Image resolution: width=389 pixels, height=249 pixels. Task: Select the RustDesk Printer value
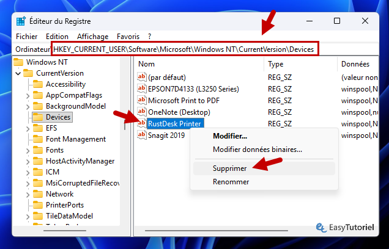175,123
